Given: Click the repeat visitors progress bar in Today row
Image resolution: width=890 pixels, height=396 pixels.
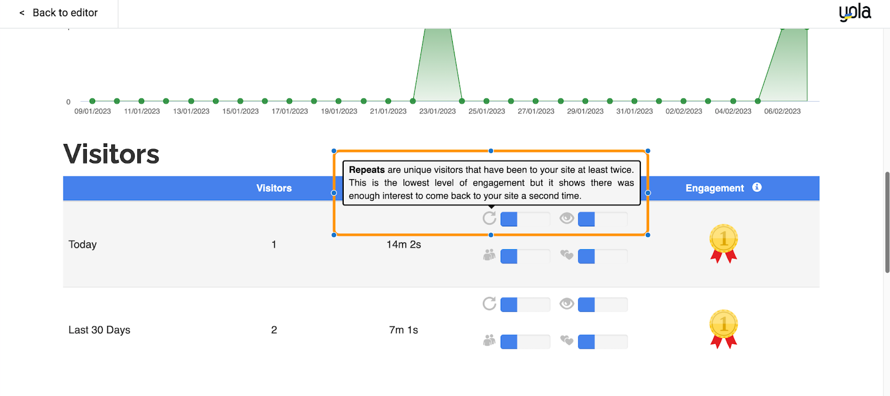Looking at the screenshot, I should pos(525,219).
